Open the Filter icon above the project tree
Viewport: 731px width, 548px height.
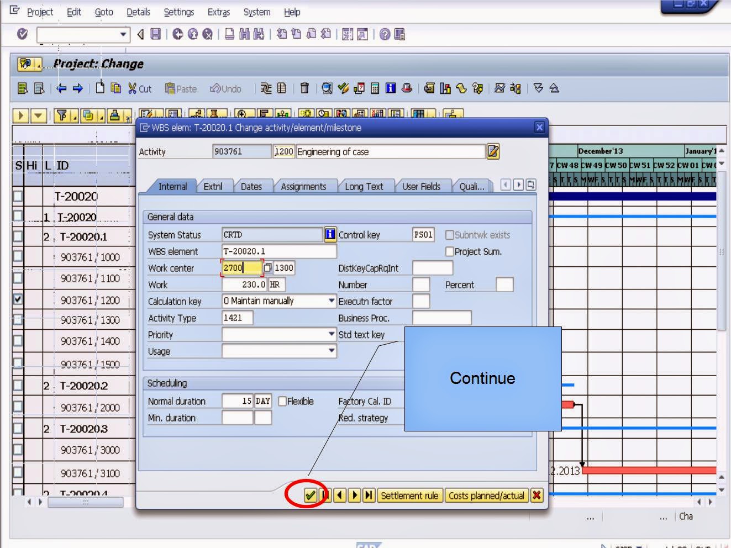(x=62, y=114)
